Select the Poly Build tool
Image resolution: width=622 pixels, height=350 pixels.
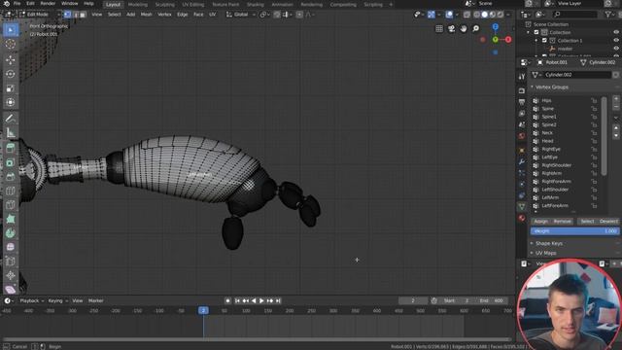(x=11, y=219)
